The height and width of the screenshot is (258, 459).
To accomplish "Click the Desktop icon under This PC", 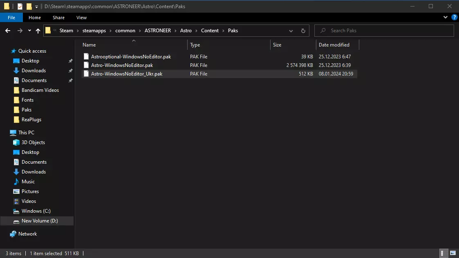I will point(16,152).
